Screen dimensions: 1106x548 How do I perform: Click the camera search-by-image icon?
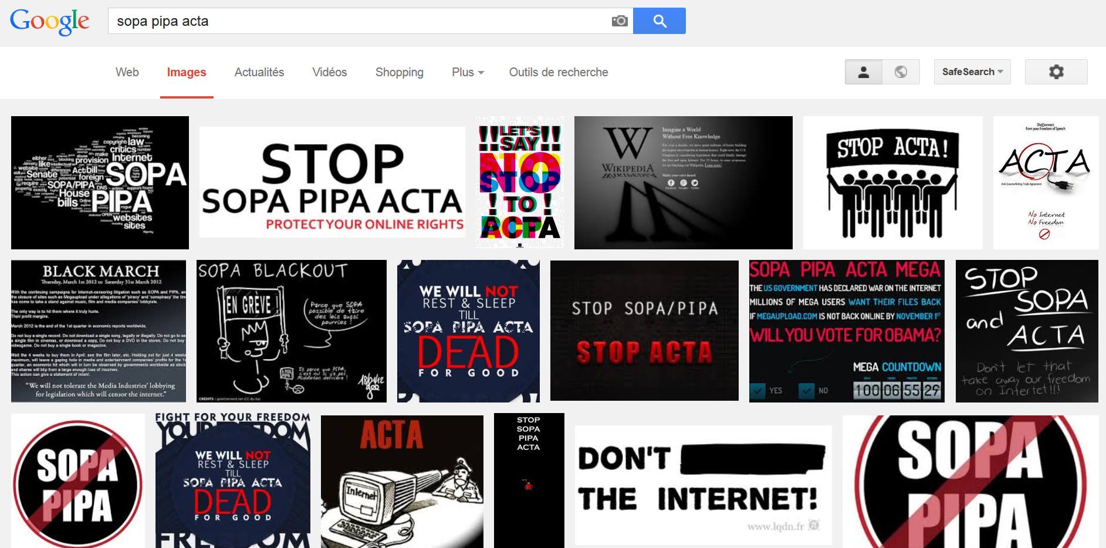(x=619, y=21)
